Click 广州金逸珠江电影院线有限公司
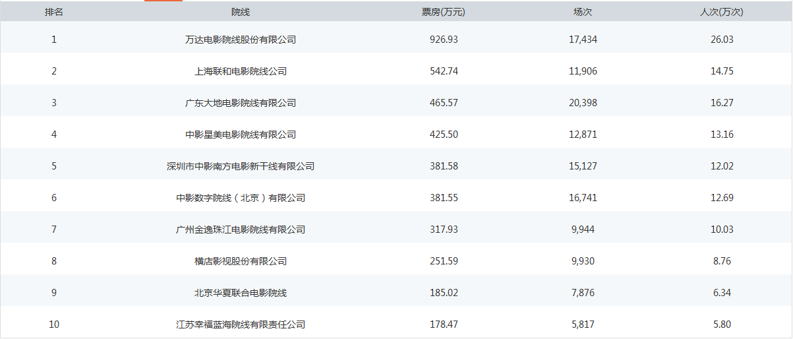This screenshot has width=793, height=339. pyautogui.click(x=241, y=230)
